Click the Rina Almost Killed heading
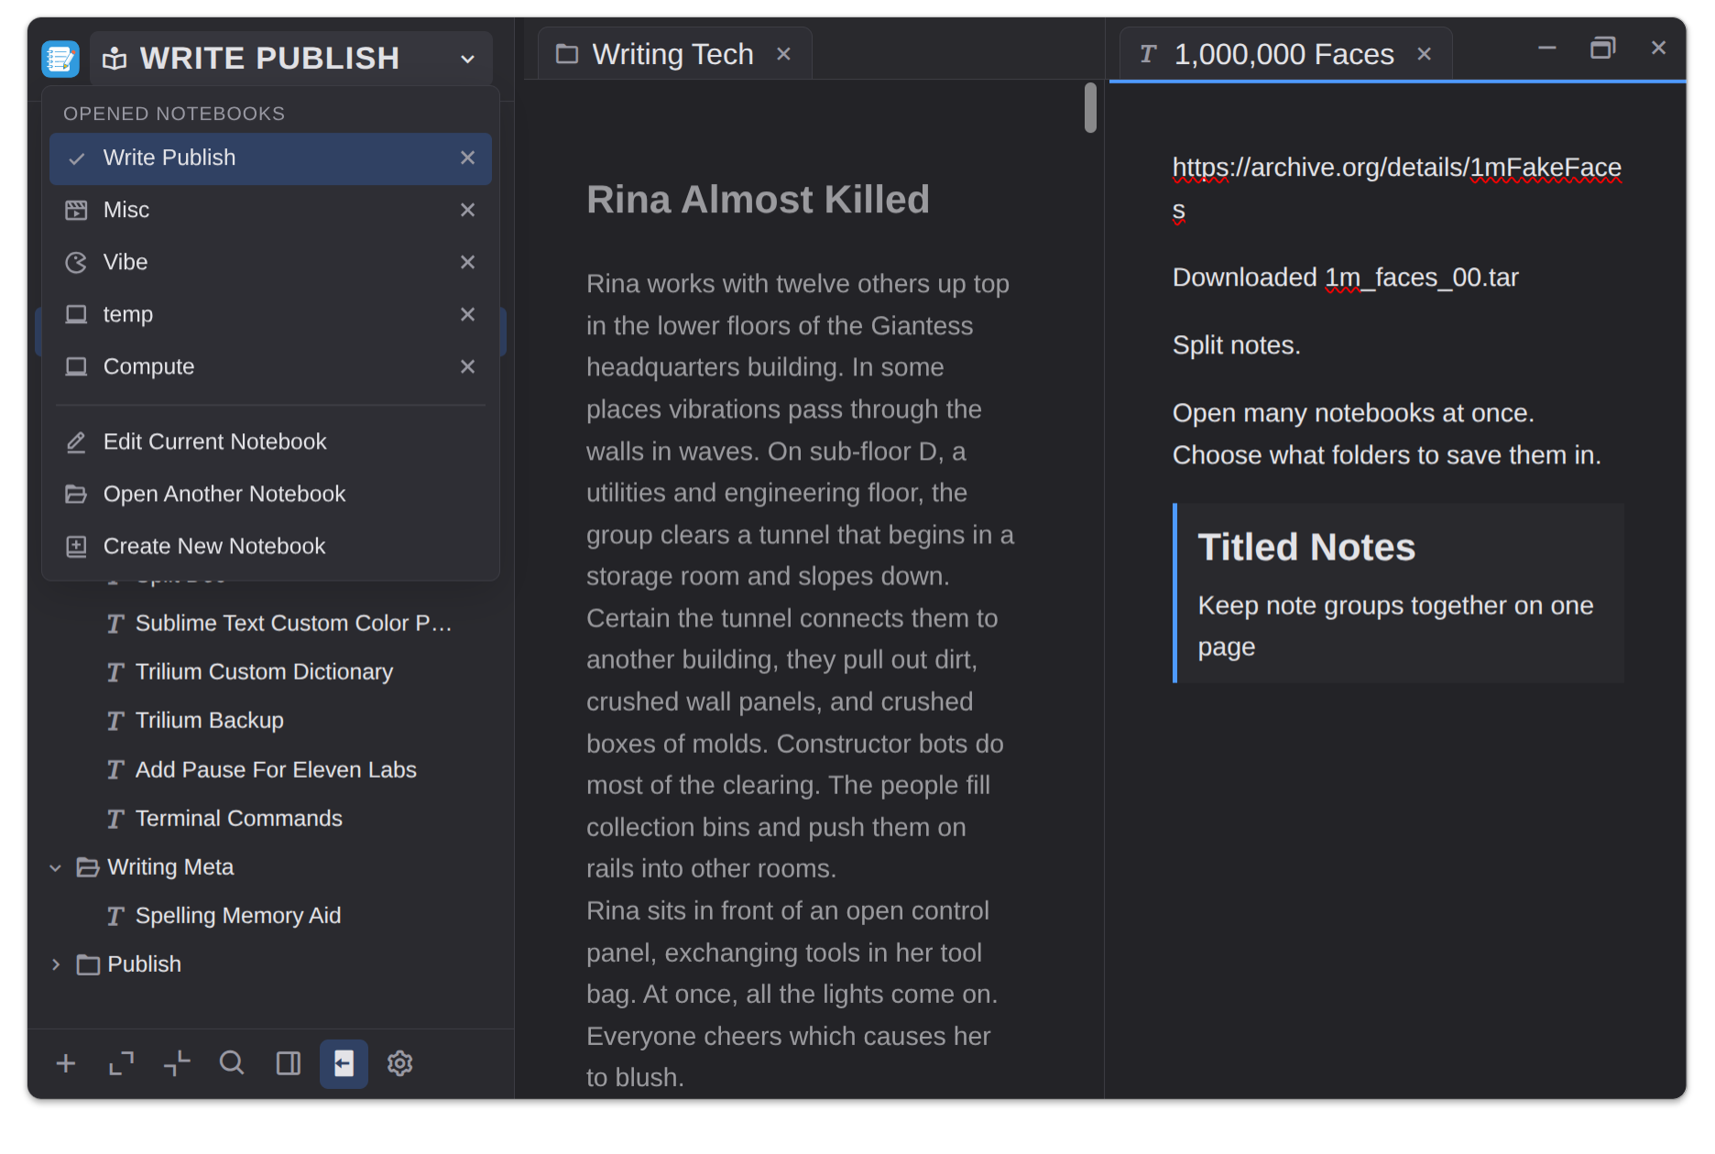The width and height of the screenshot is (1715, 1154). (x=758, y=200)
